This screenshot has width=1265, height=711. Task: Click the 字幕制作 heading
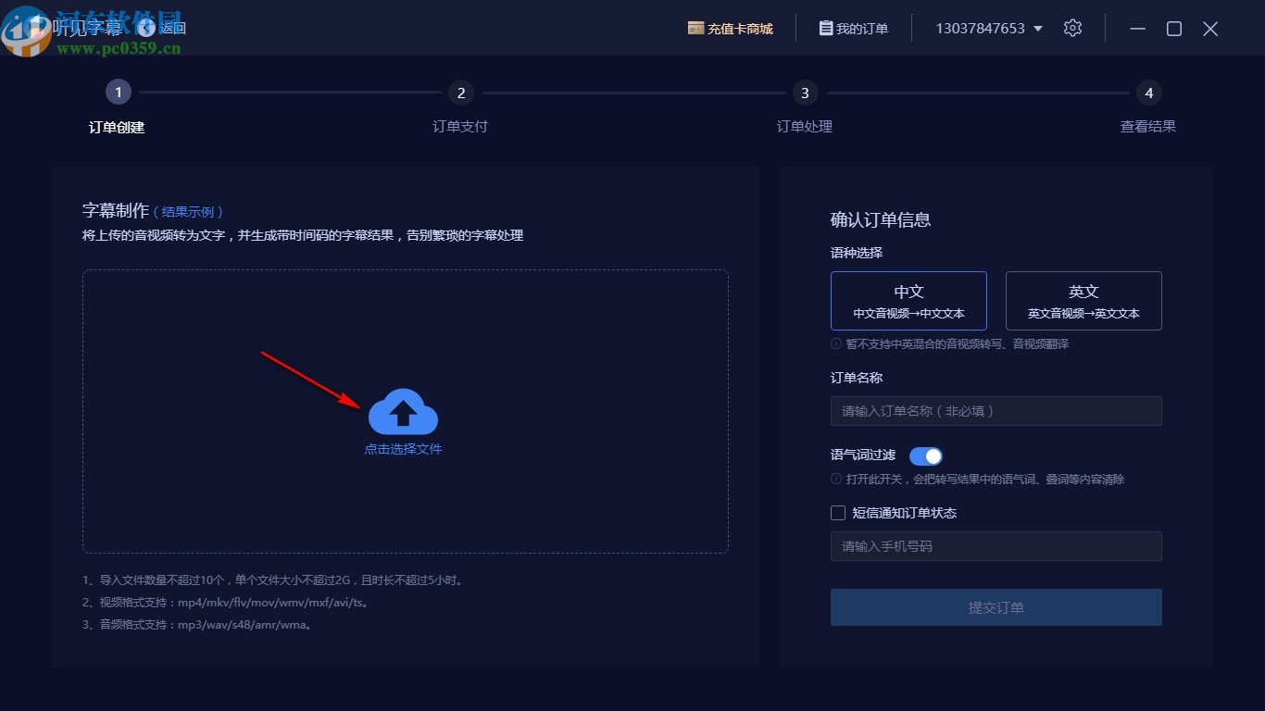[116, 211]
